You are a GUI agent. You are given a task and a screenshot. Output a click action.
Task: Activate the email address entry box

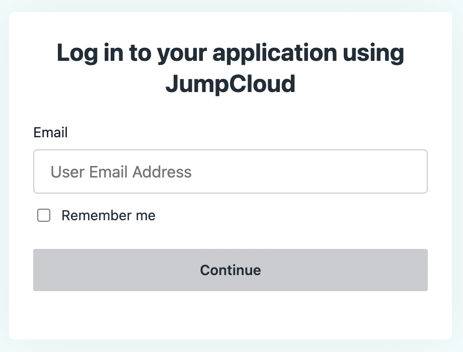click(230, 171)
